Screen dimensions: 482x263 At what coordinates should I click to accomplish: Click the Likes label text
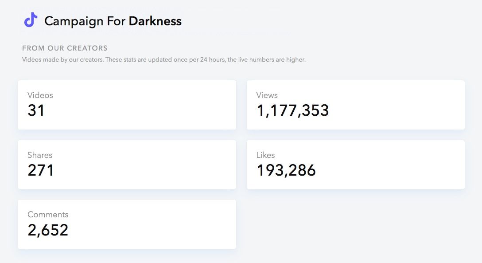point(266,155)
